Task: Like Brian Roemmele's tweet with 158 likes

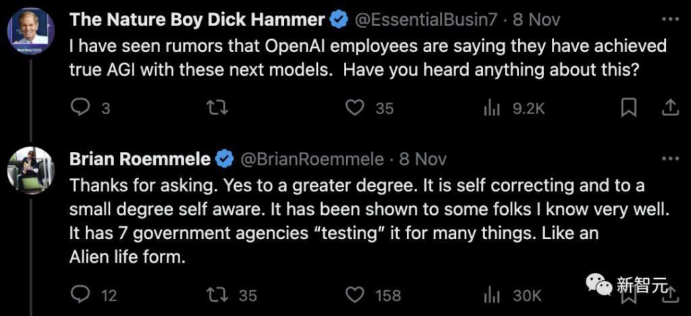Action: tap(356, 295)
